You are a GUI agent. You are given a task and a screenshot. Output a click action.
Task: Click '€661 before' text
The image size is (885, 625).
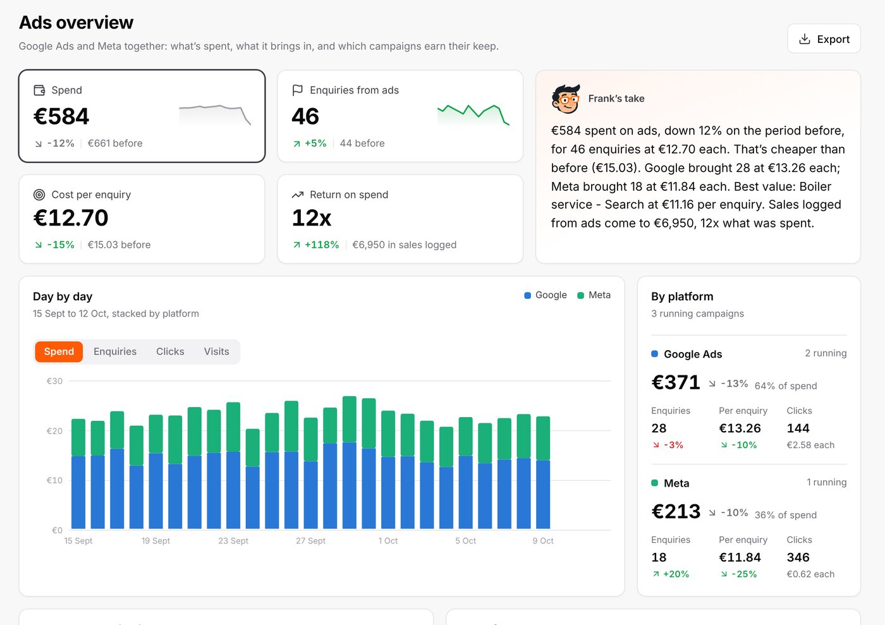tap(115, 143)
